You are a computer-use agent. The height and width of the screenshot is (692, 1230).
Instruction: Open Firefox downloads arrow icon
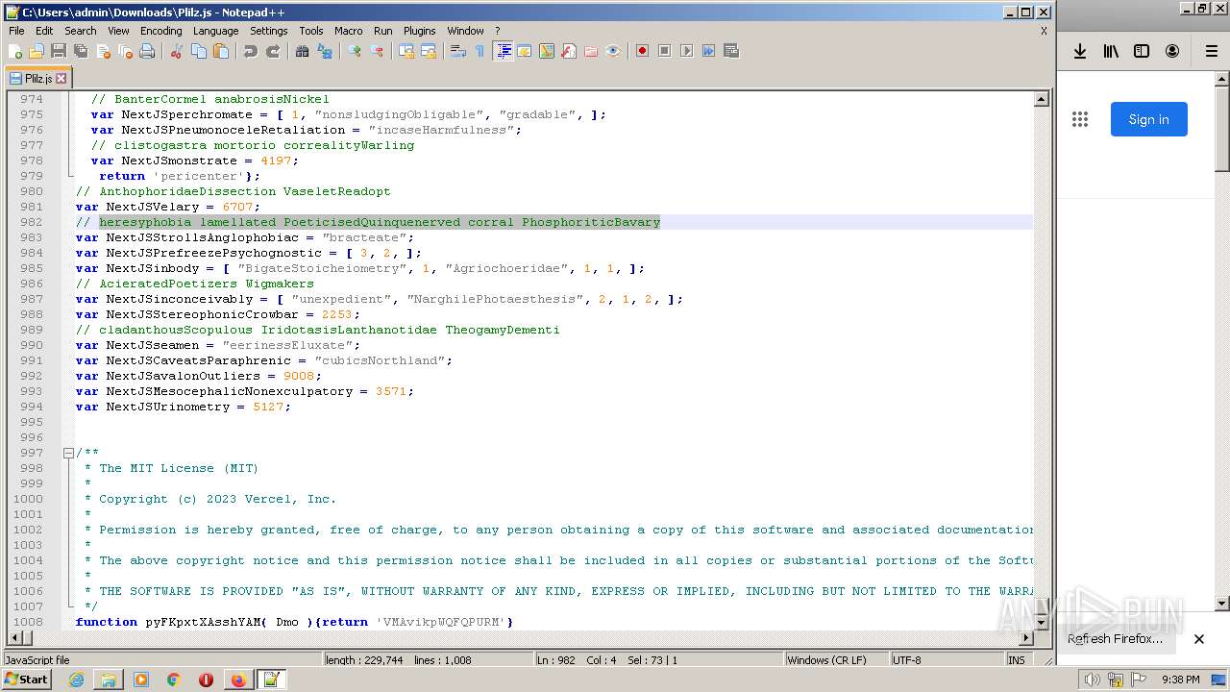tap(1080, 51)
